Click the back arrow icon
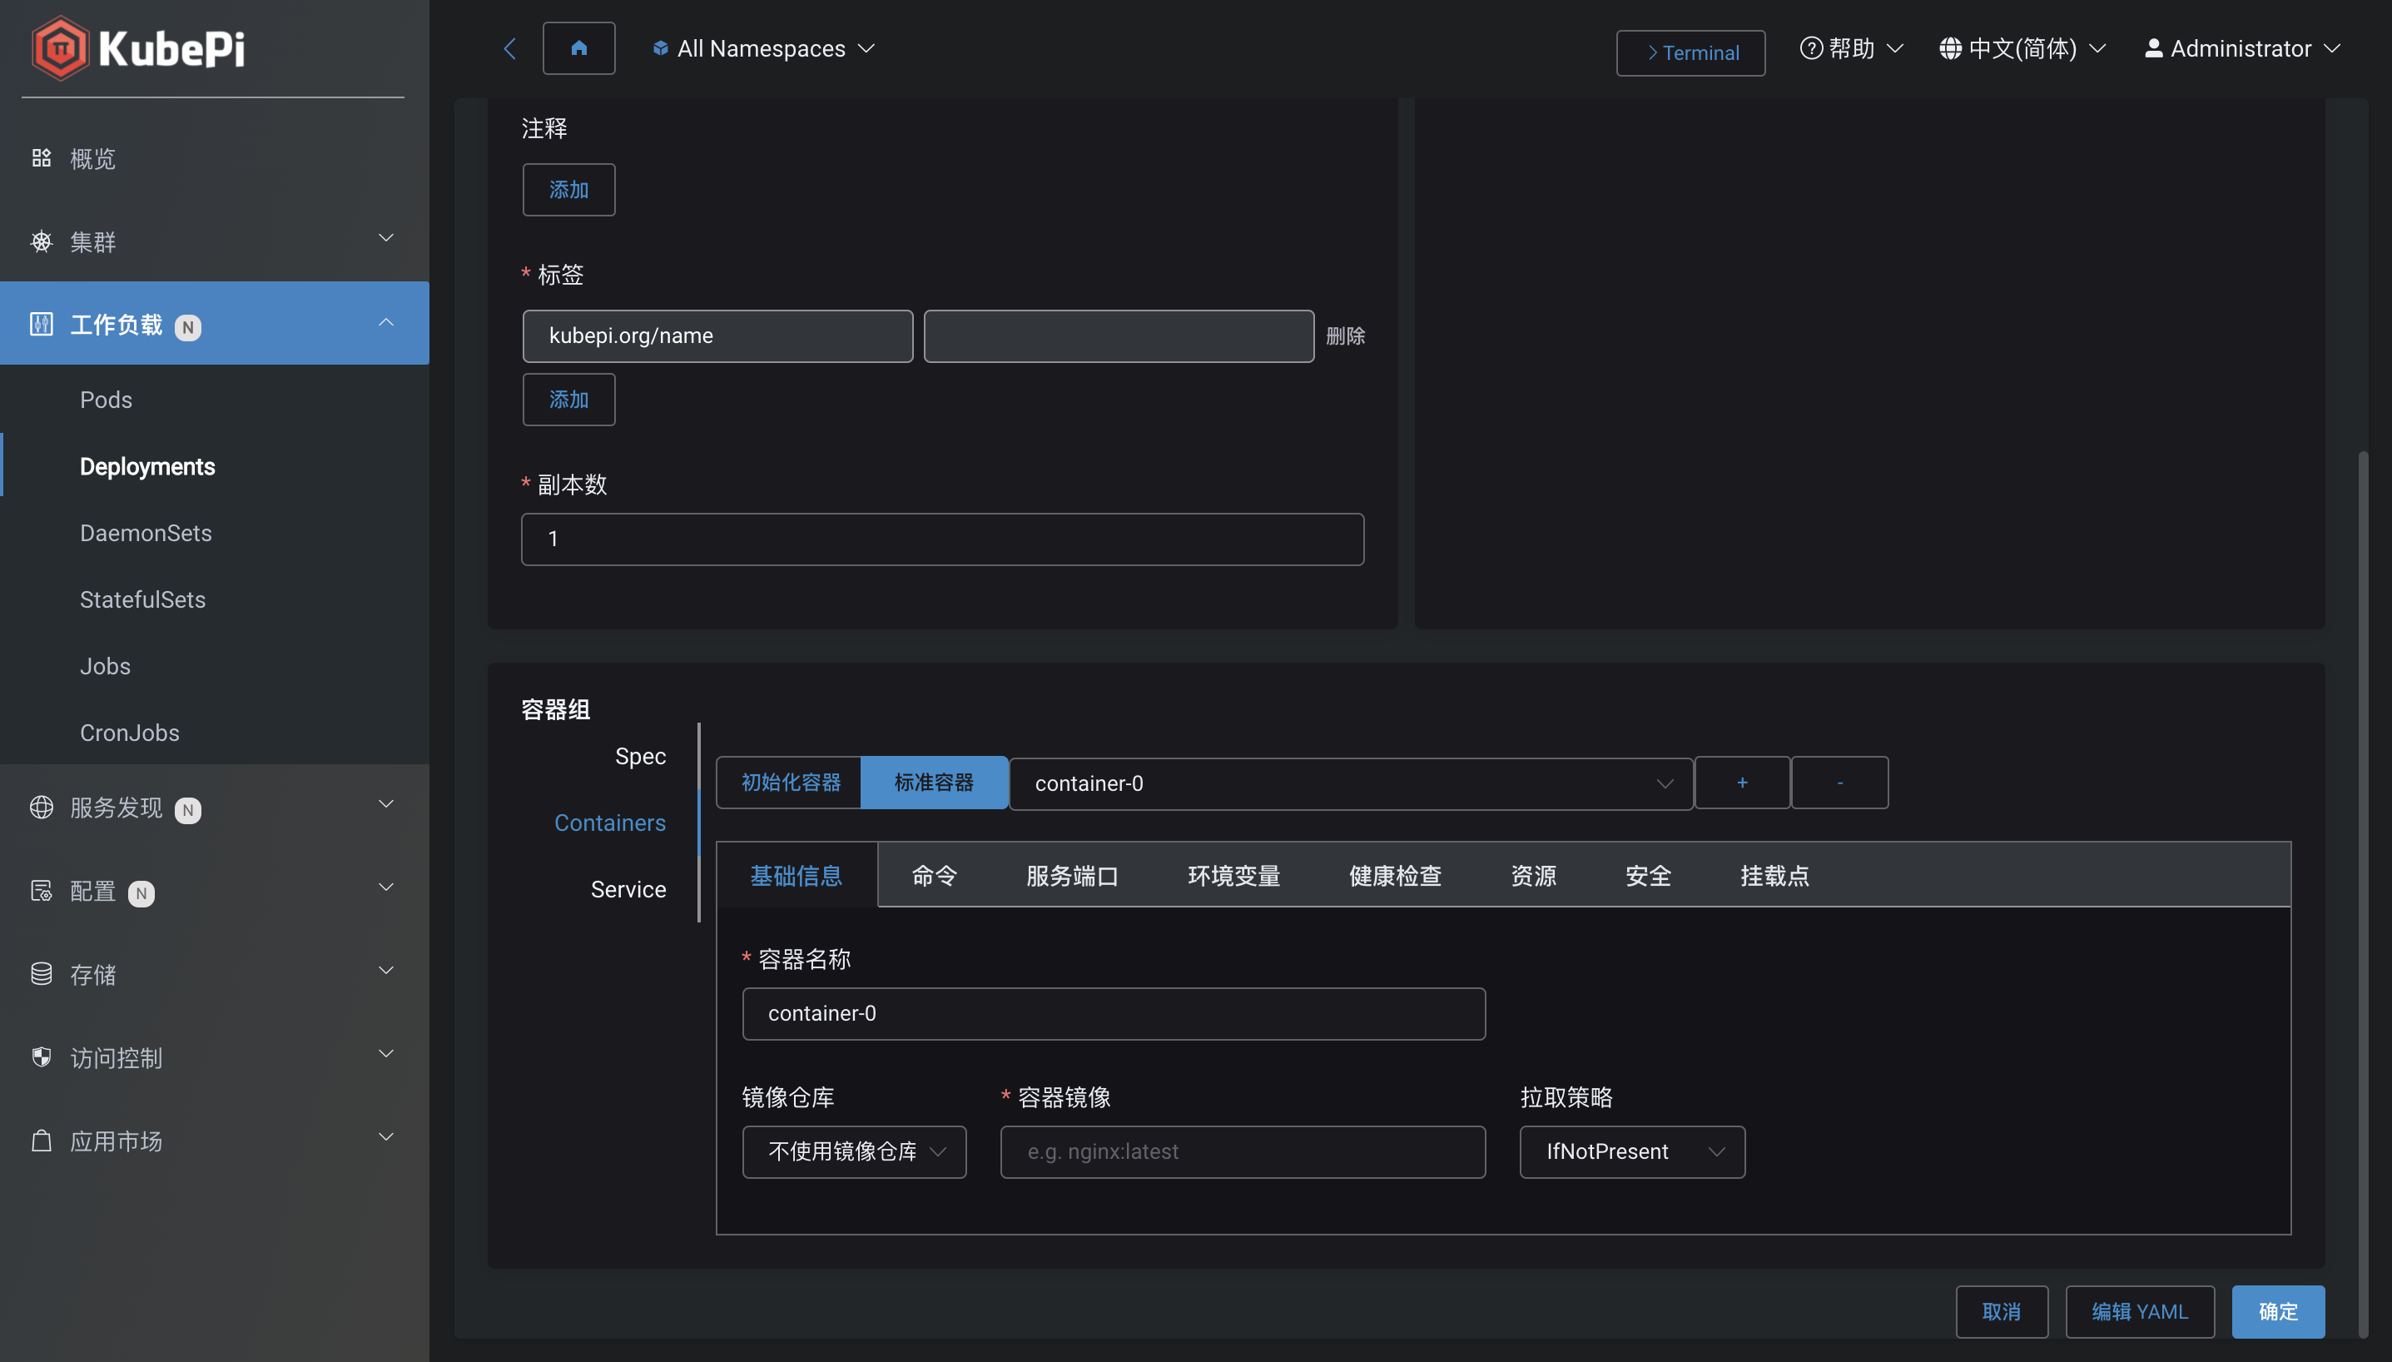Viewport: 2392px width, 1362px height. coord(509,48)
